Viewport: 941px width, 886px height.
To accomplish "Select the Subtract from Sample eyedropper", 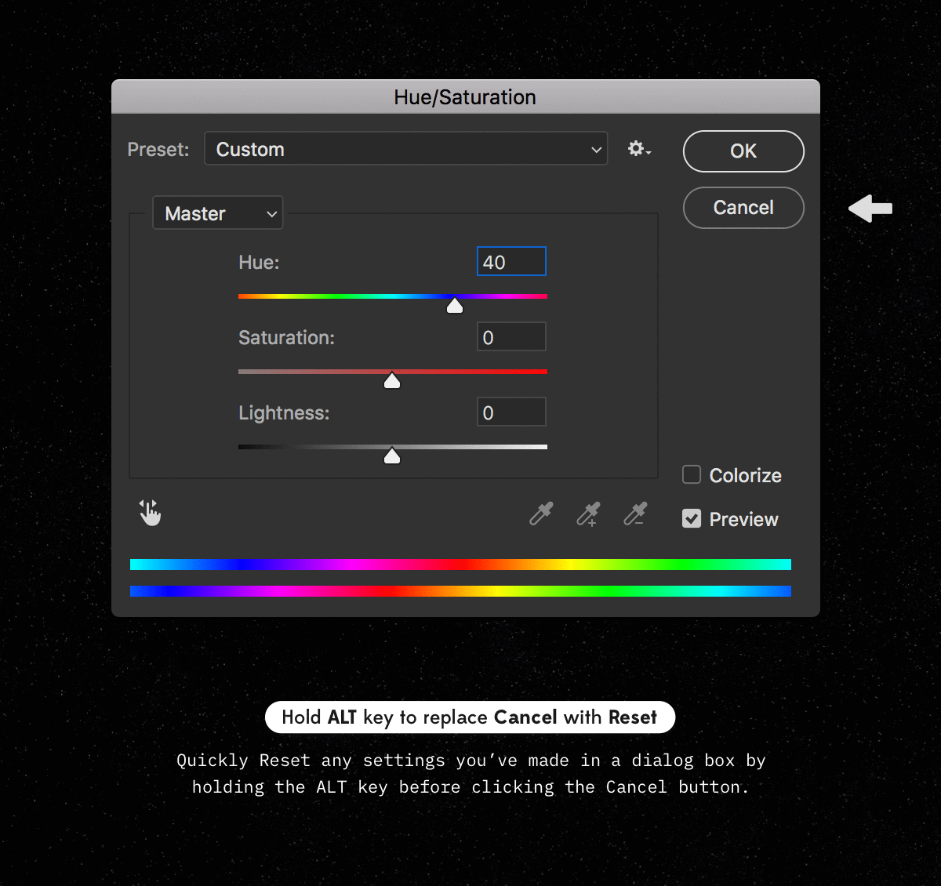I will pyautogui.click(x=635, y=514).
